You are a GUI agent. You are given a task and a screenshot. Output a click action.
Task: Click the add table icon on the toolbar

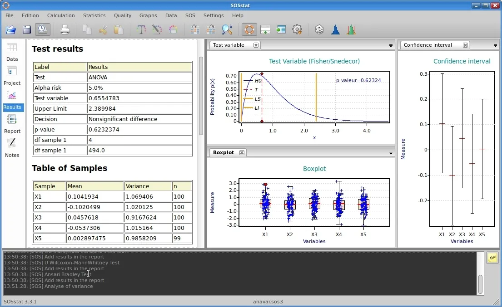tap(265, 29)
